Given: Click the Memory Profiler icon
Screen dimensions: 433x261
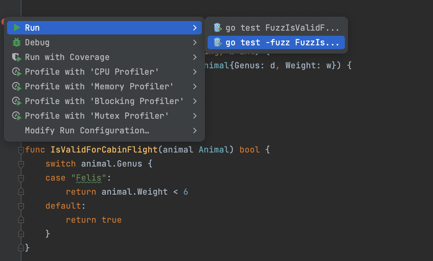Looking at the screenshot, I should [16, 86].
